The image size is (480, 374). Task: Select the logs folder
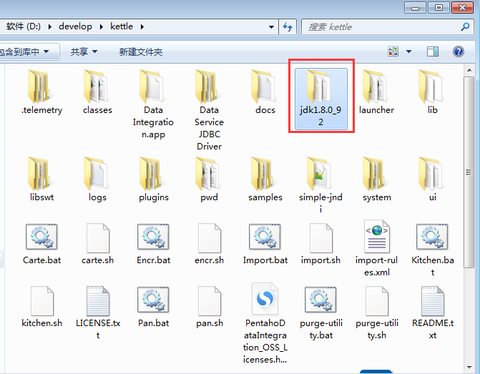(97, 179)
